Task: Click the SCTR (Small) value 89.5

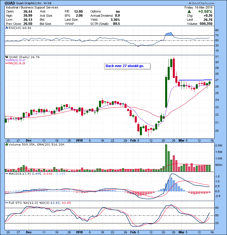Action: pyautogui.click(x=116, y=24)
